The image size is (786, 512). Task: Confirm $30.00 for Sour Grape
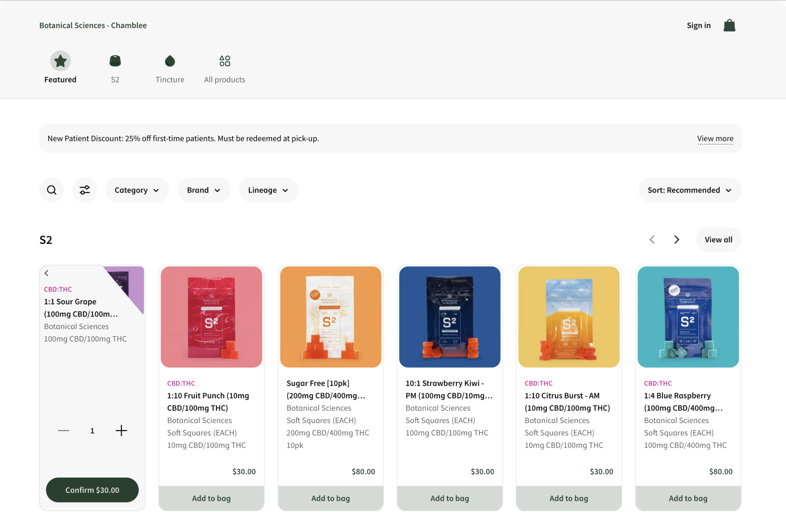tap(92, 490)
